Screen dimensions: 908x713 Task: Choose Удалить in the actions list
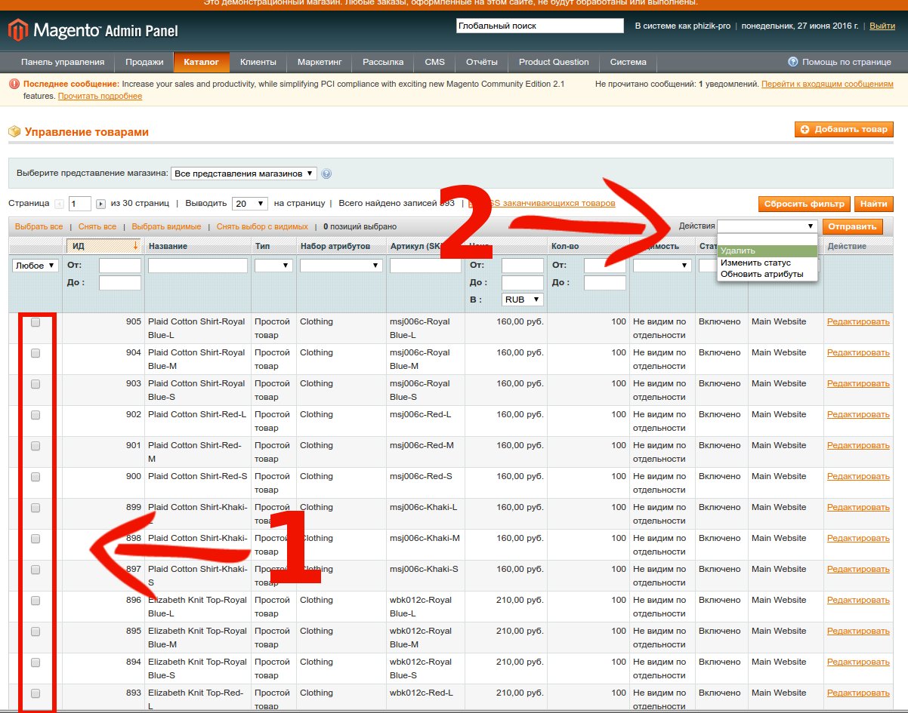click(767, 250)
